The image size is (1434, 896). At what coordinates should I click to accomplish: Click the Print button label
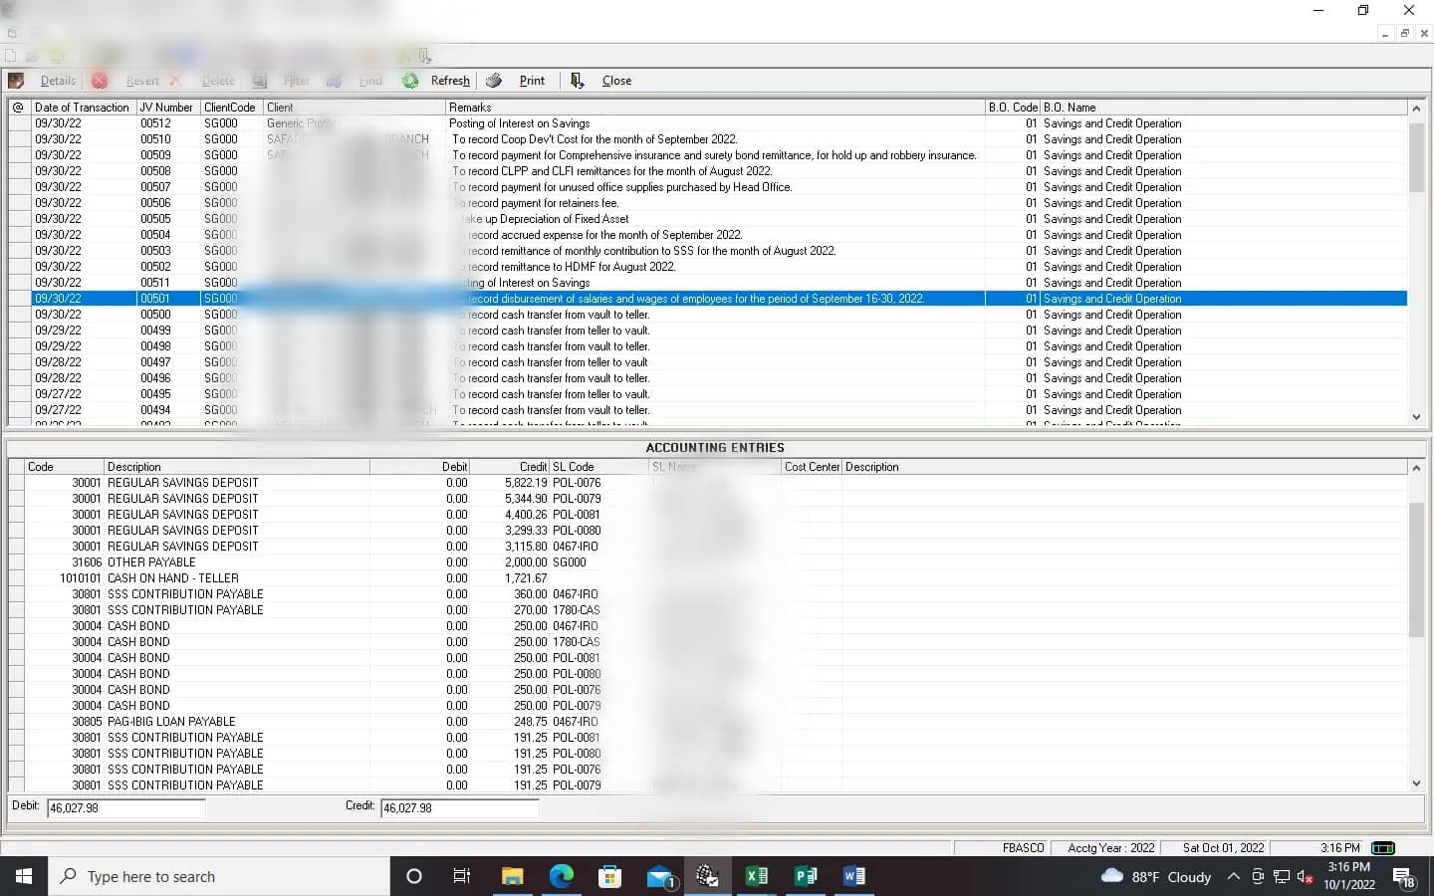pyautogui.click(x=532, y=81)
